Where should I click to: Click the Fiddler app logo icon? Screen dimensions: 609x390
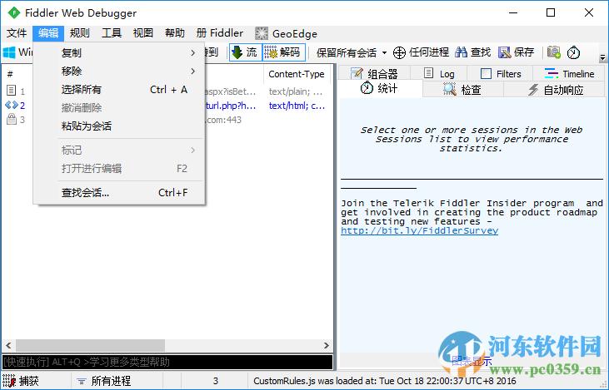[14, 12]
